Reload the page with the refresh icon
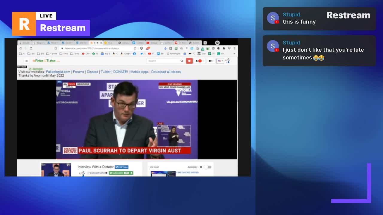This screenshot has width=383, height=215. (31, 48)
